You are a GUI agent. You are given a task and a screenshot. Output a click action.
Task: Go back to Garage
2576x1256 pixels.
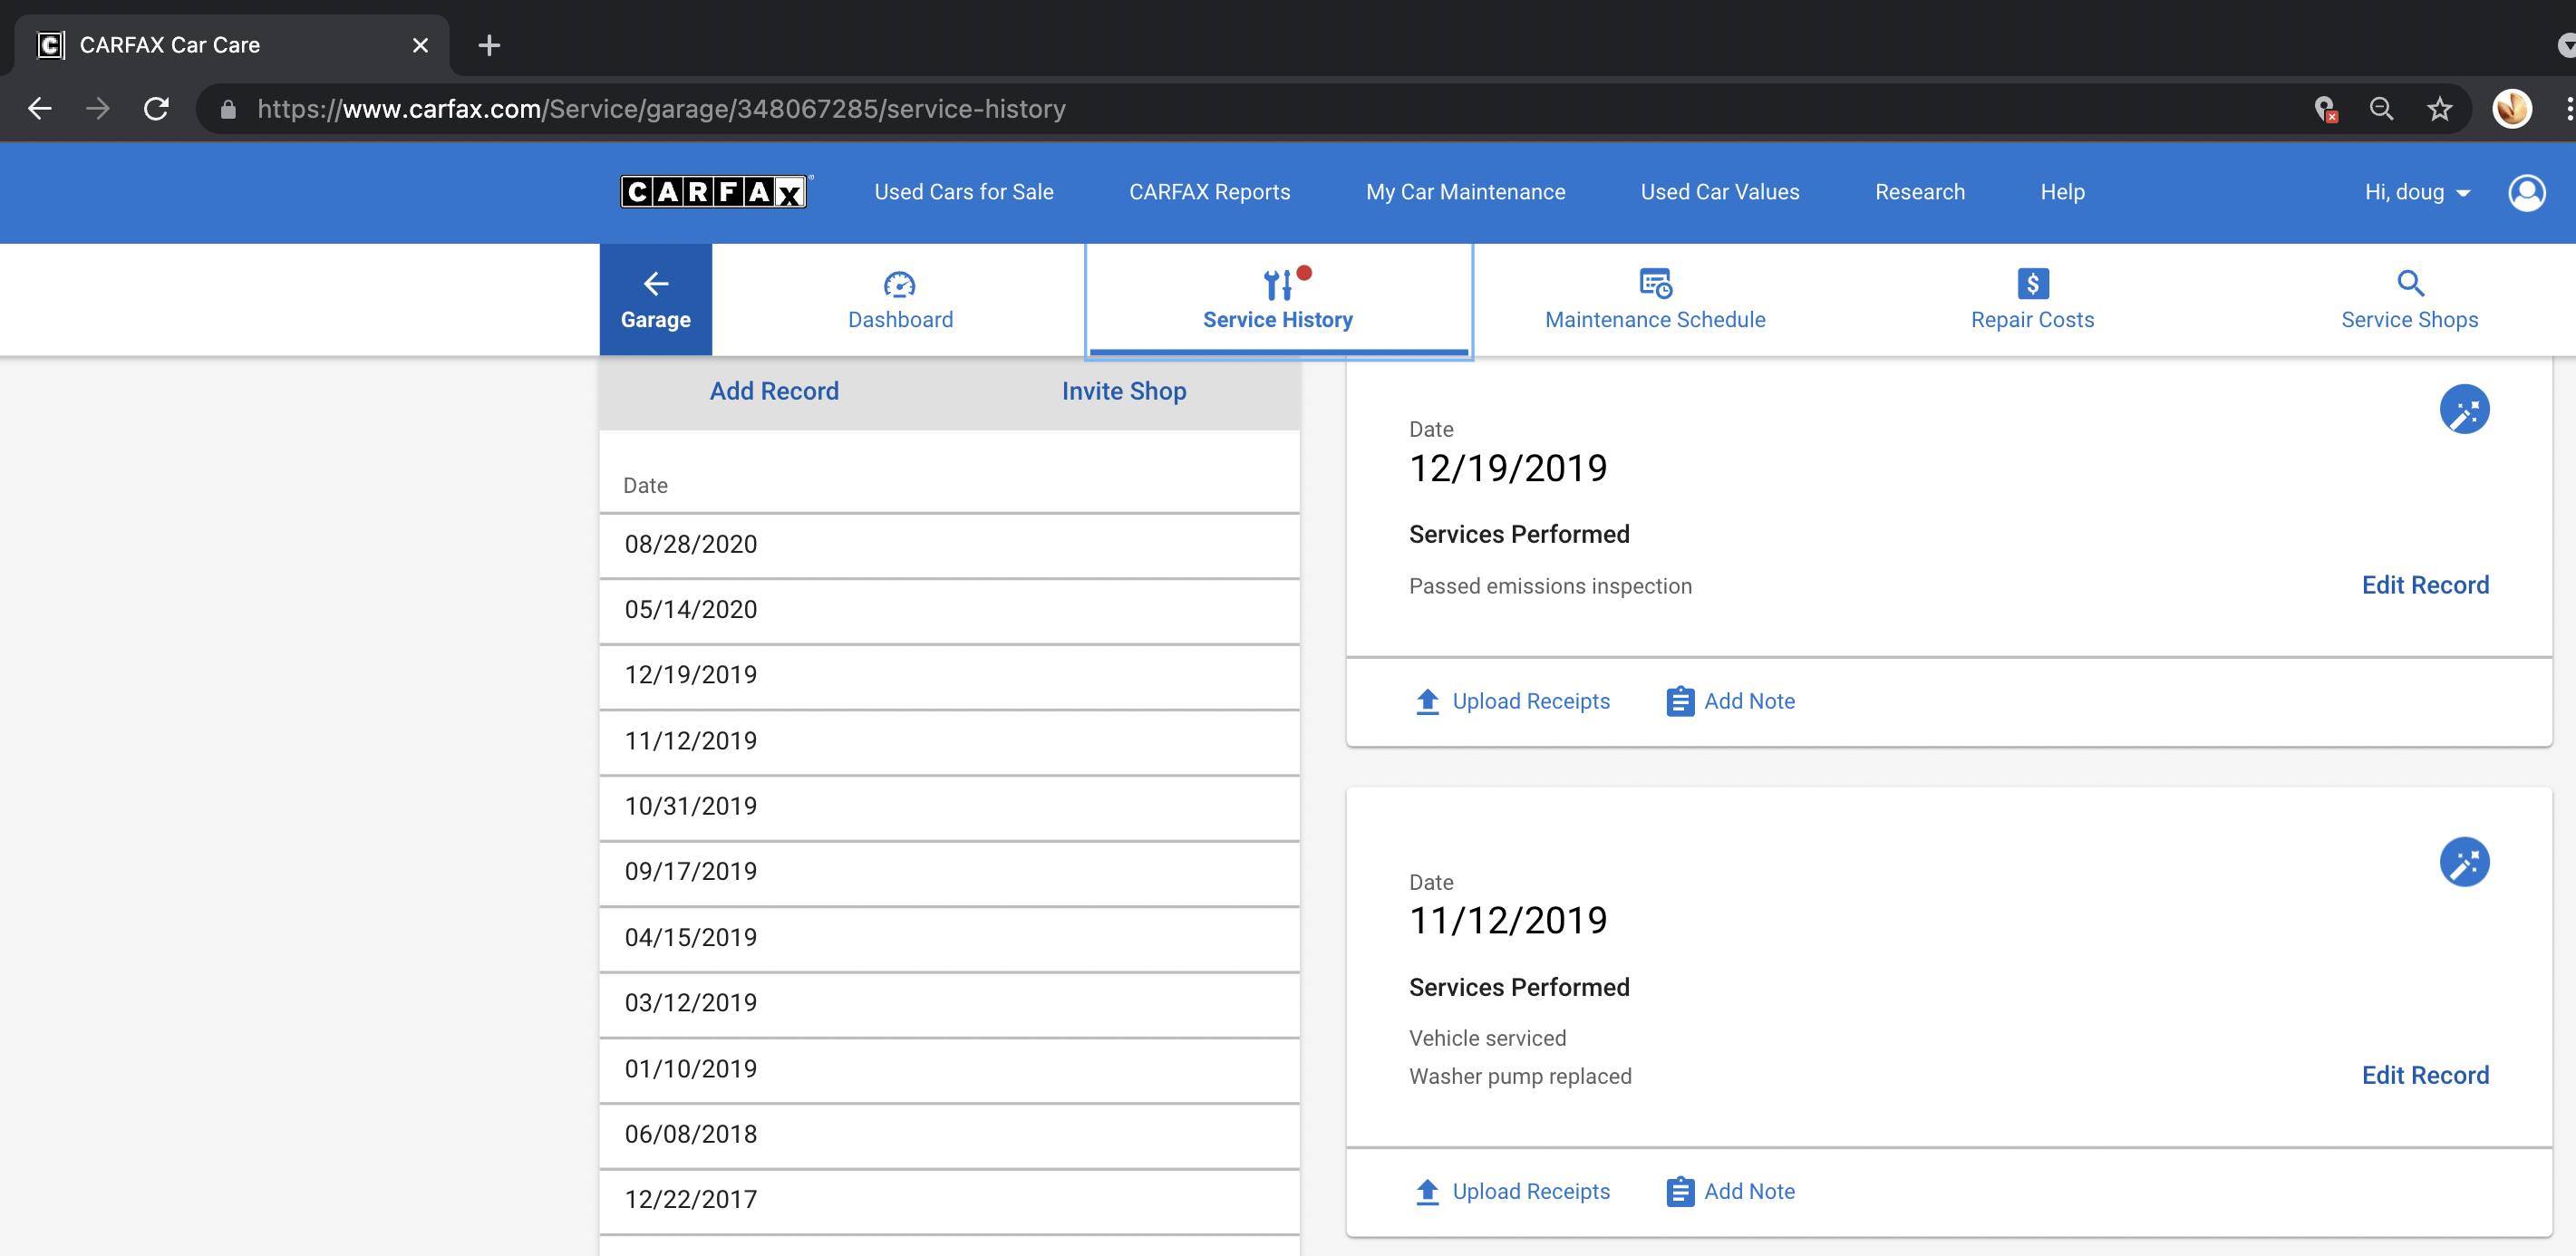point(656,300)
